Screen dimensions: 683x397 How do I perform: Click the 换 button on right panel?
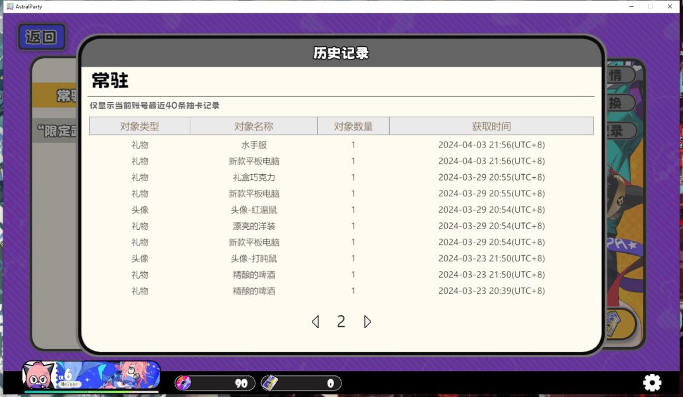[x=620, y=103]
